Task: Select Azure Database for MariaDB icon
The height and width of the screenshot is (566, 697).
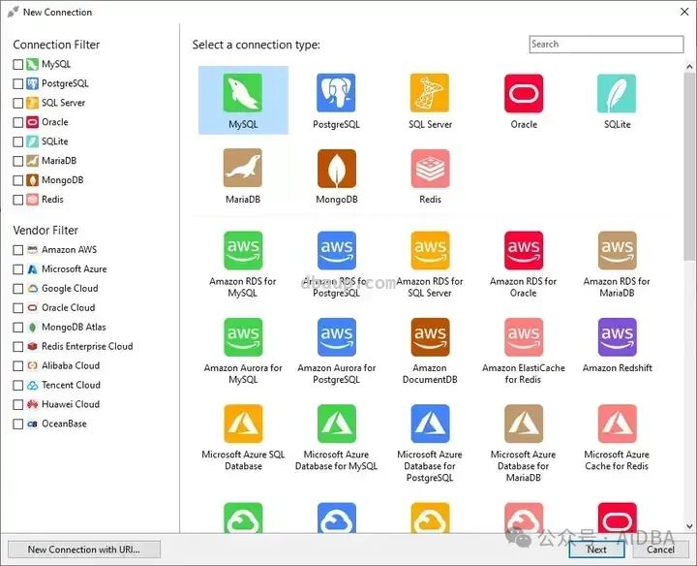Action: click(x=524, y=424)
